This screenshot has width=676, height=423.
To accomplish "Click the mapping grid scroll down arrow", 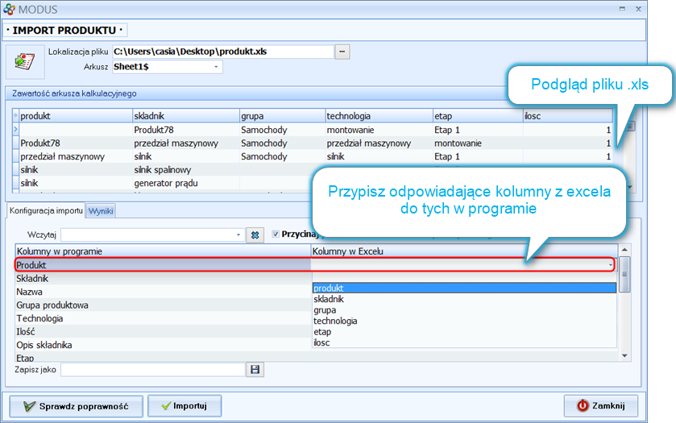I will tap(624, 356).
